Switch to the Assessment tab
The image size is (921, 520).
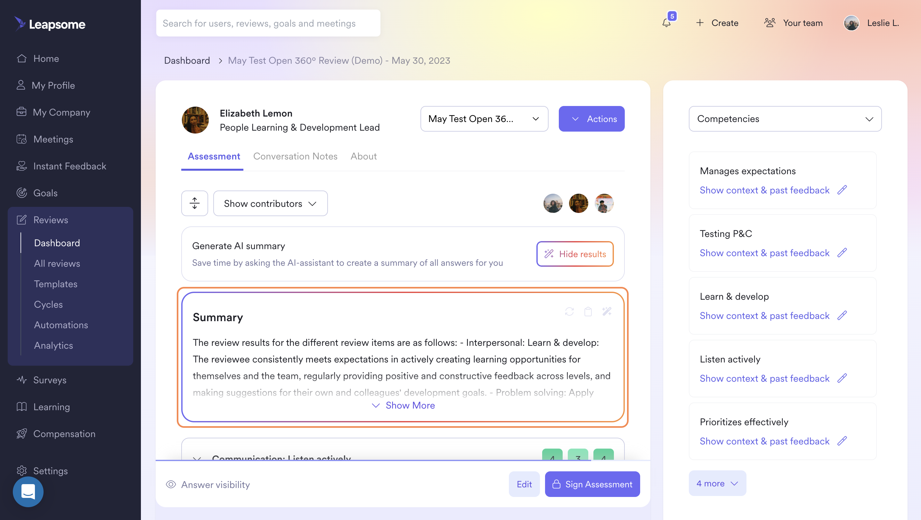pyautogui.click(x=214, y=156)
